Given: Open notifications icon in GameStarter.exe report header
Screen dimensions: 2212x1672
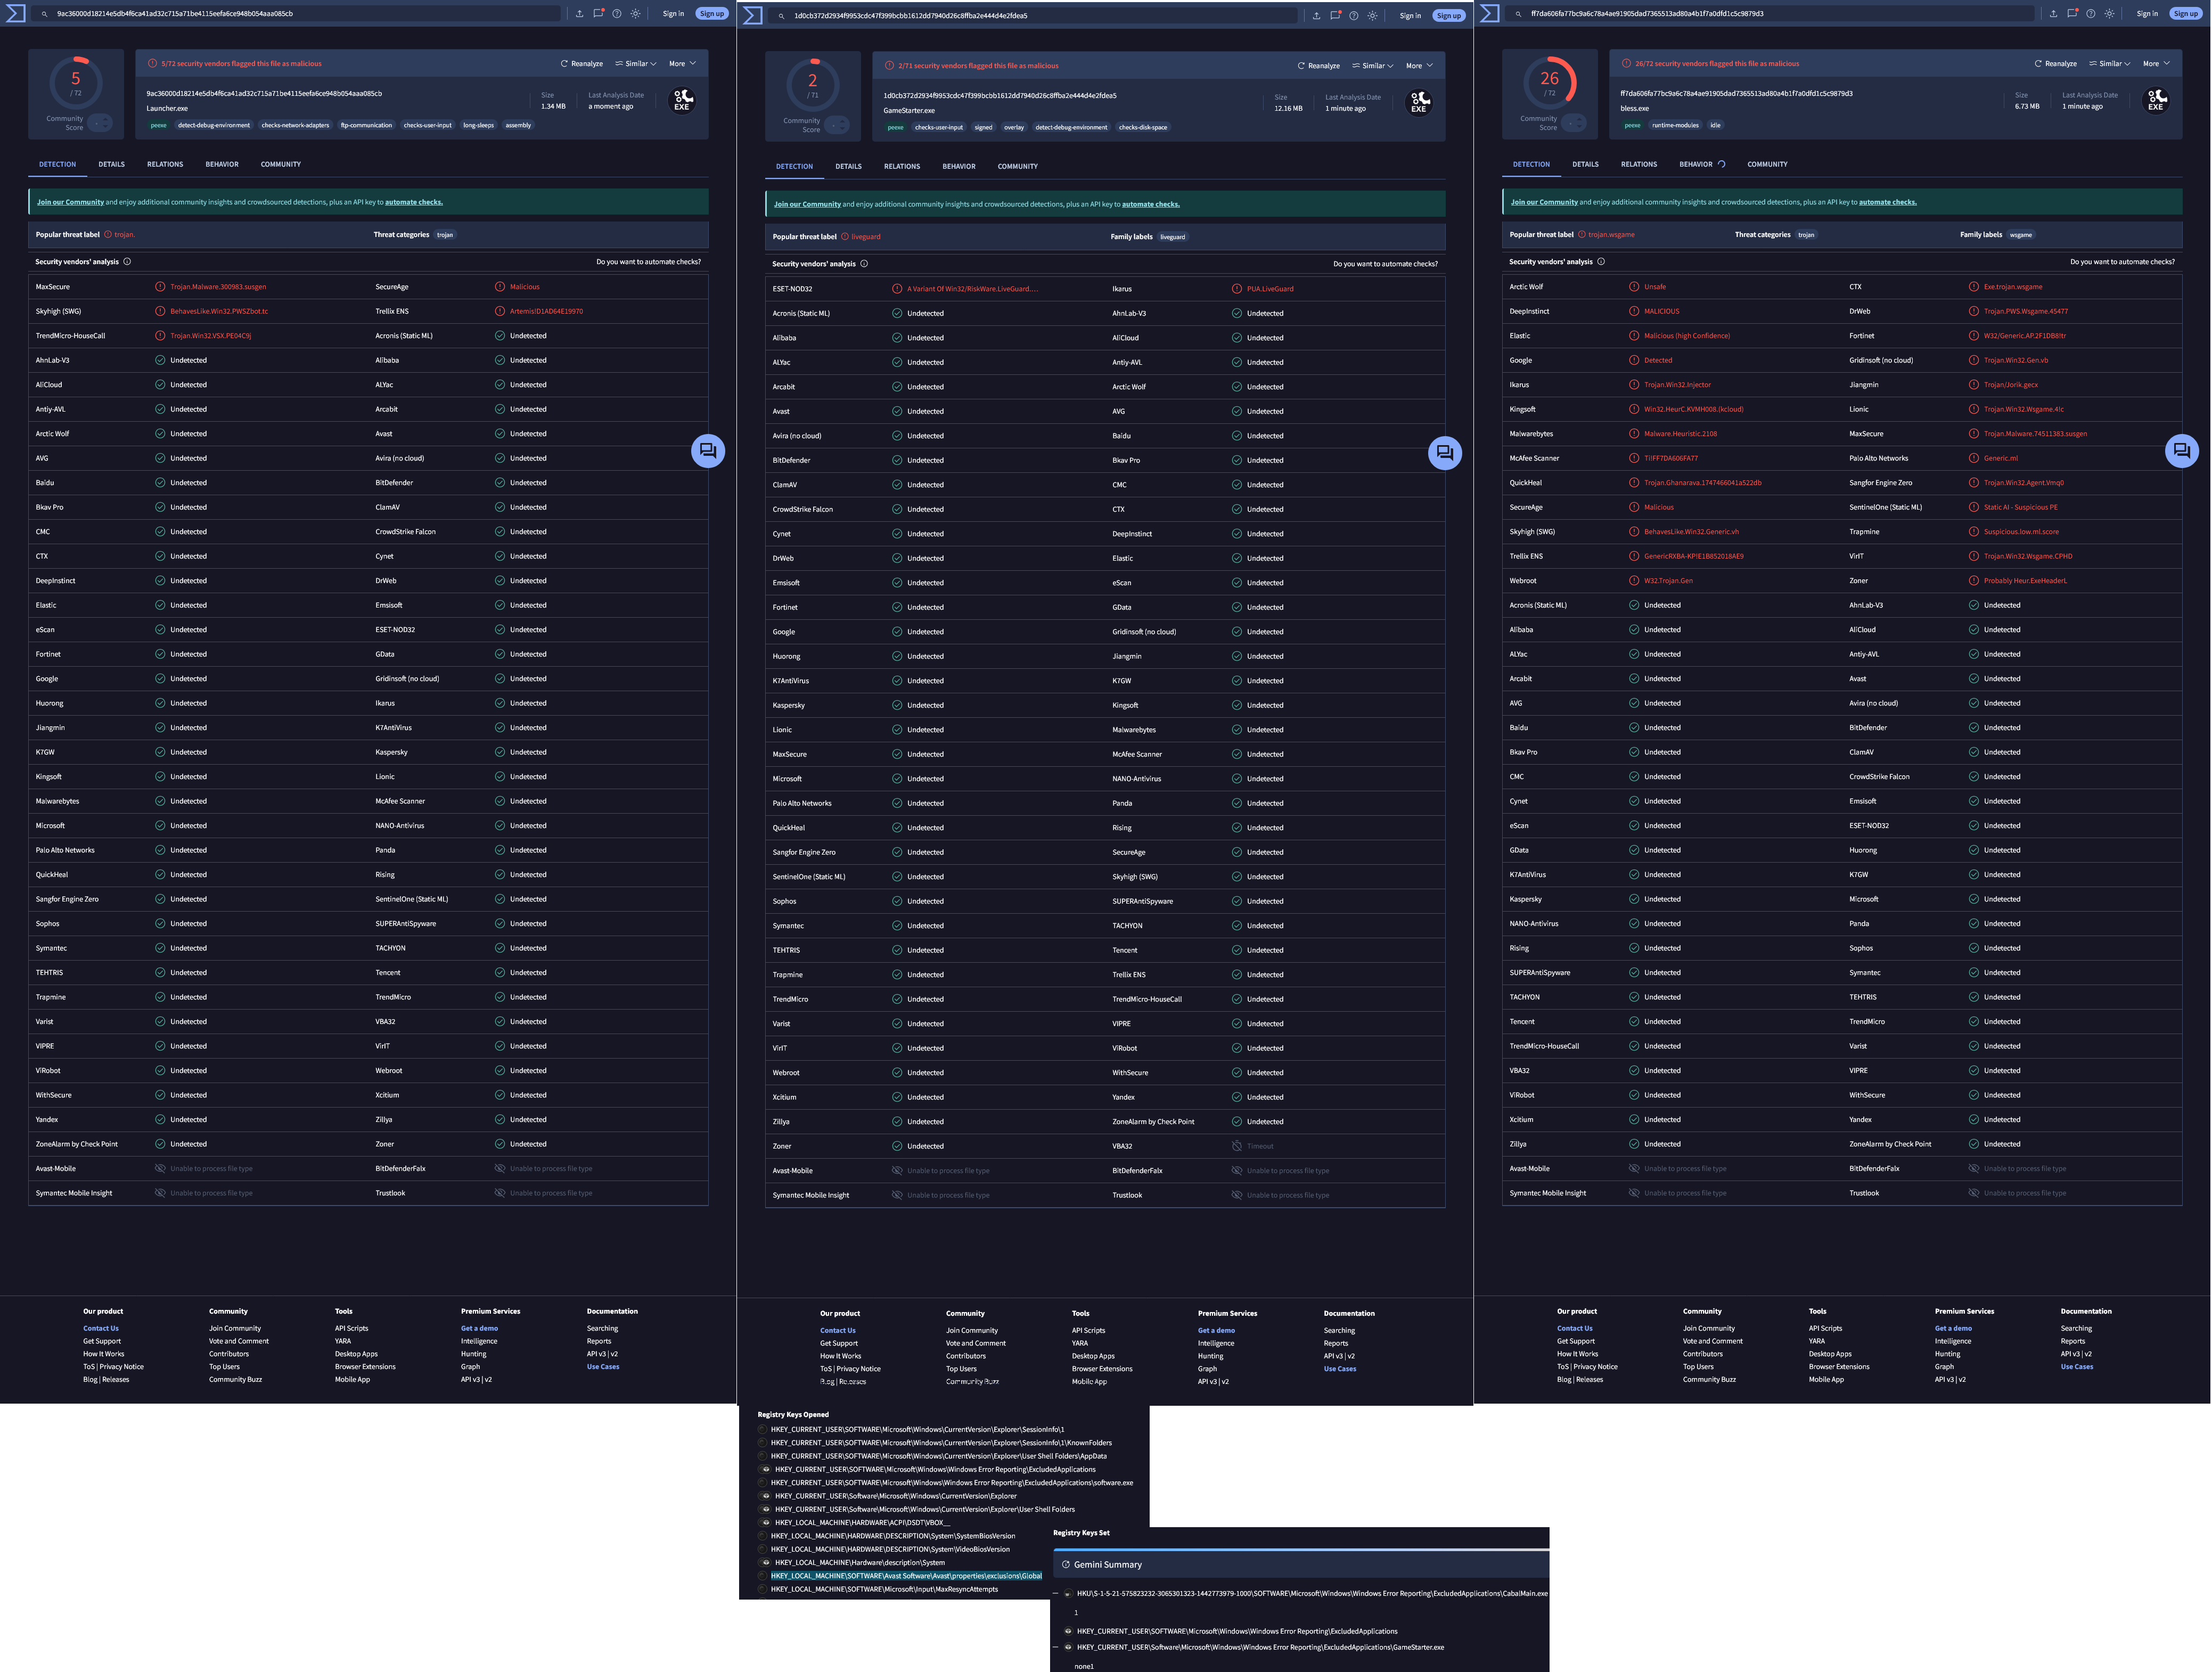Looking at the screenshot, I should click(x=1335, y=16).
